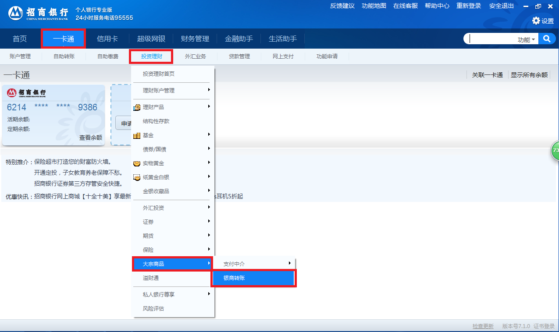
Task: Click into the function search input field
Action: coord(491,39)
